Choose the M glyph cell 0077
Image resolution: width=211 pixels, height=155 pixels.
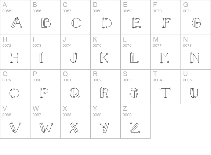[165, 52]
